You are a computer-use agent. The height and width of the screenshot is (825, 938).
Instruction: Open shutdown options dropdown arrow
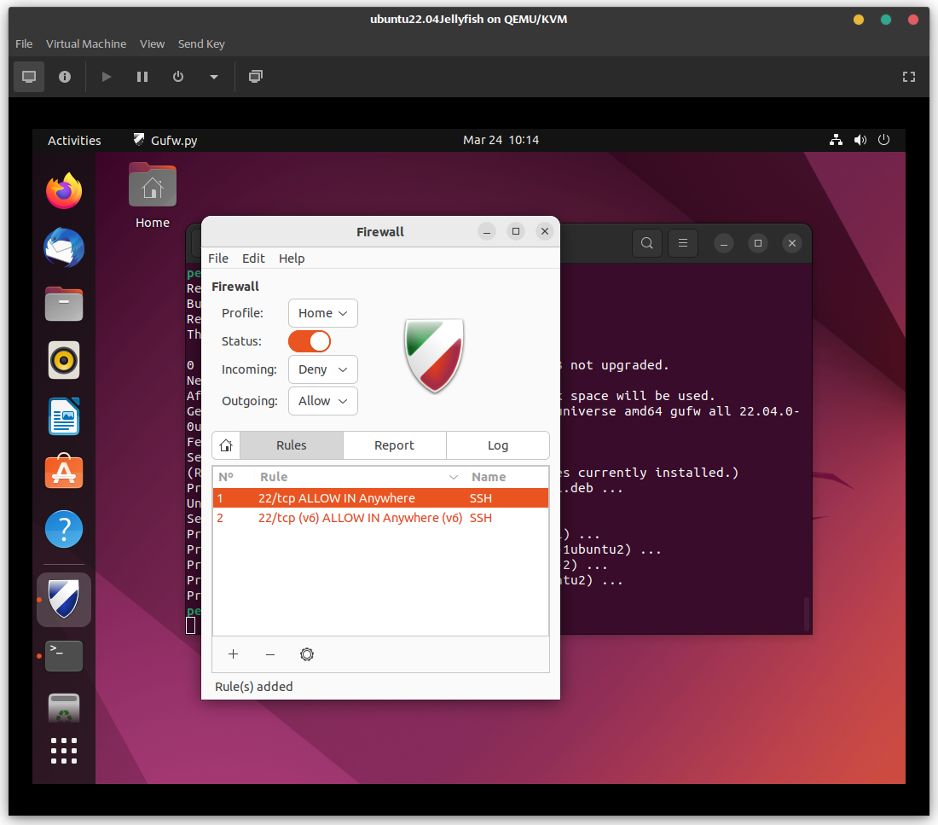click(x=214, y=77)
